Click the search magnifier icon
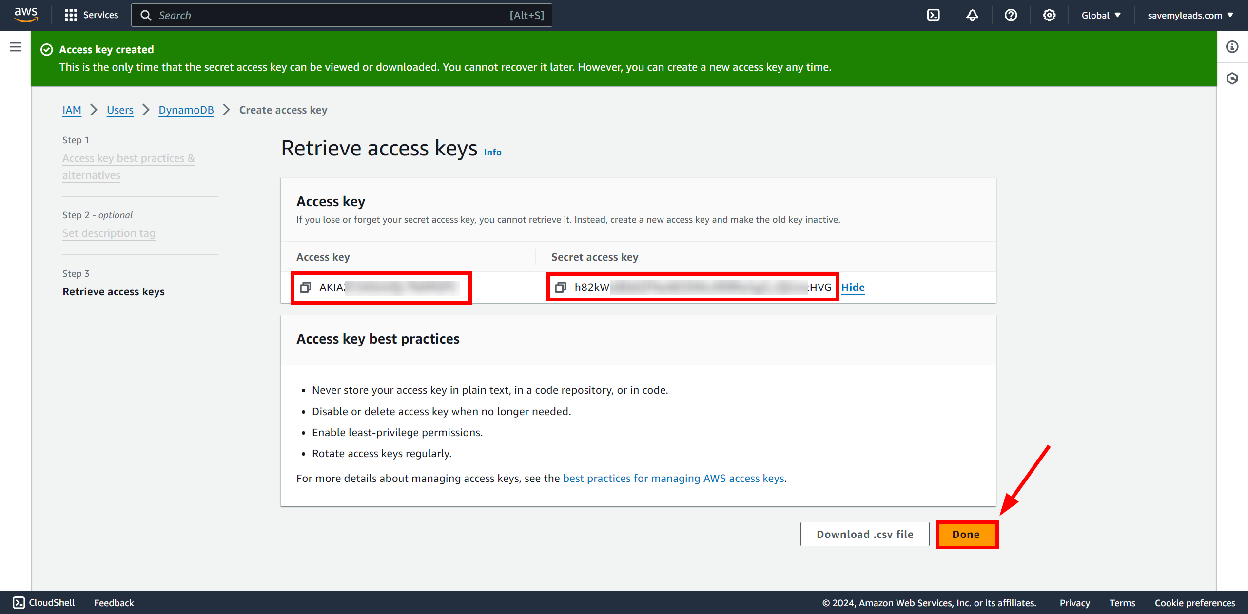The width and height of the screenshot is (1248, 614). [146, 15]
